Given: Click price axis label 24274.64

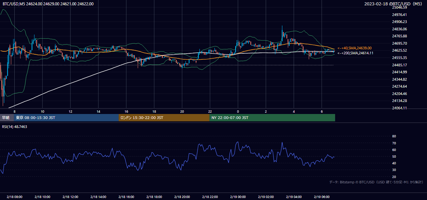Looking at the screenshot, I should coord(400,86).
